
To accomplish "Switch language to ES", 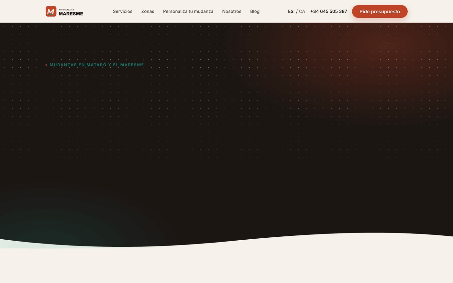I will coord(291,11).
